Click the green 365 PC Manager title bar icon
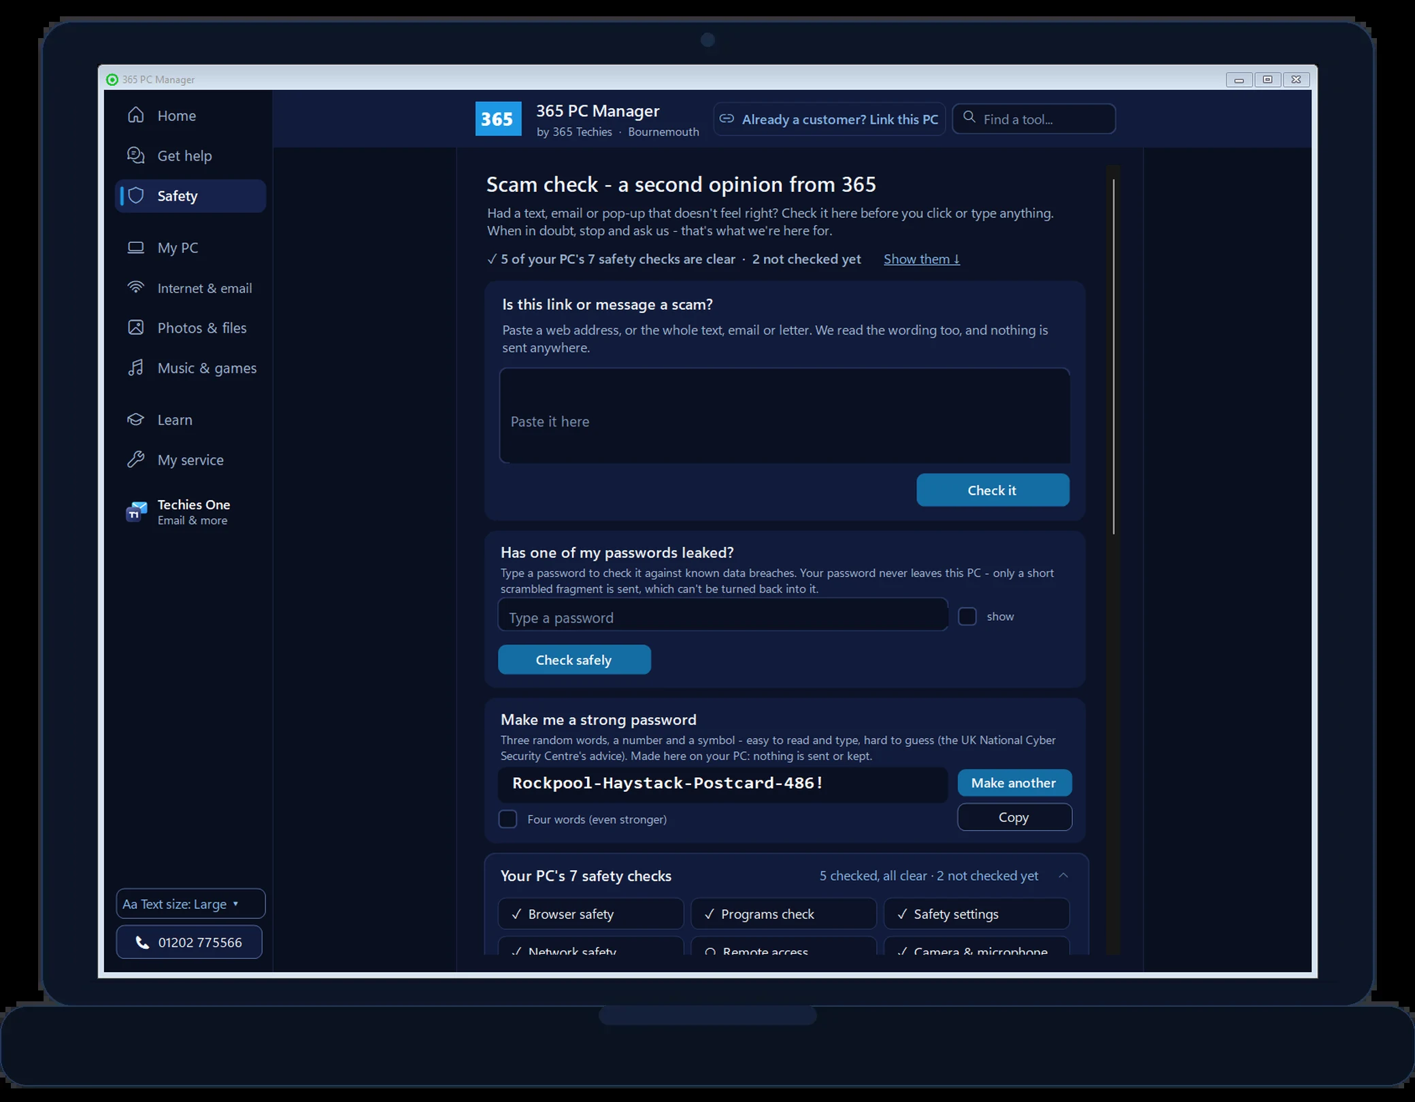The height and width of the screenshot is (1102, 1415). click(112, 80)
